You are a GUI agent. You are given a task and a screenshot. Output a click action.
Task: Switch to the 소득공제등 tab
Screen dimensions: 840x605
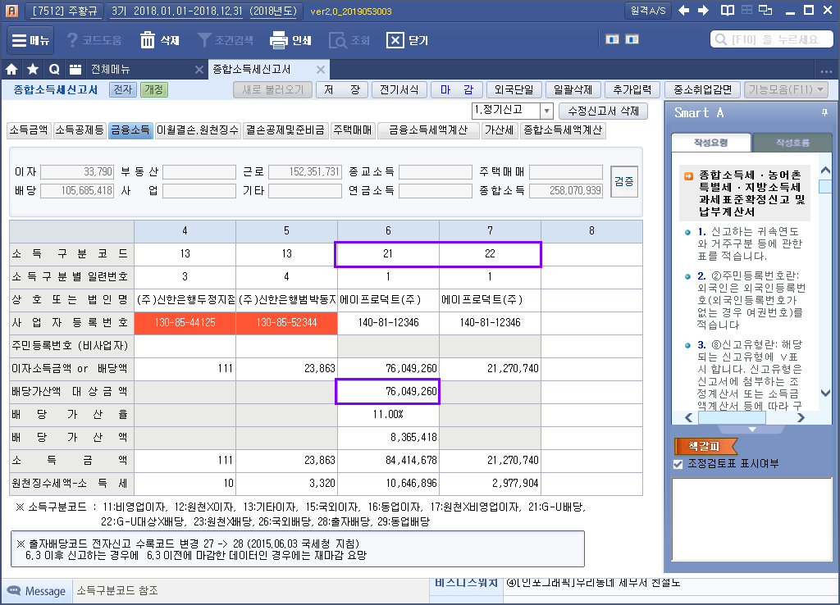(80, 130)
